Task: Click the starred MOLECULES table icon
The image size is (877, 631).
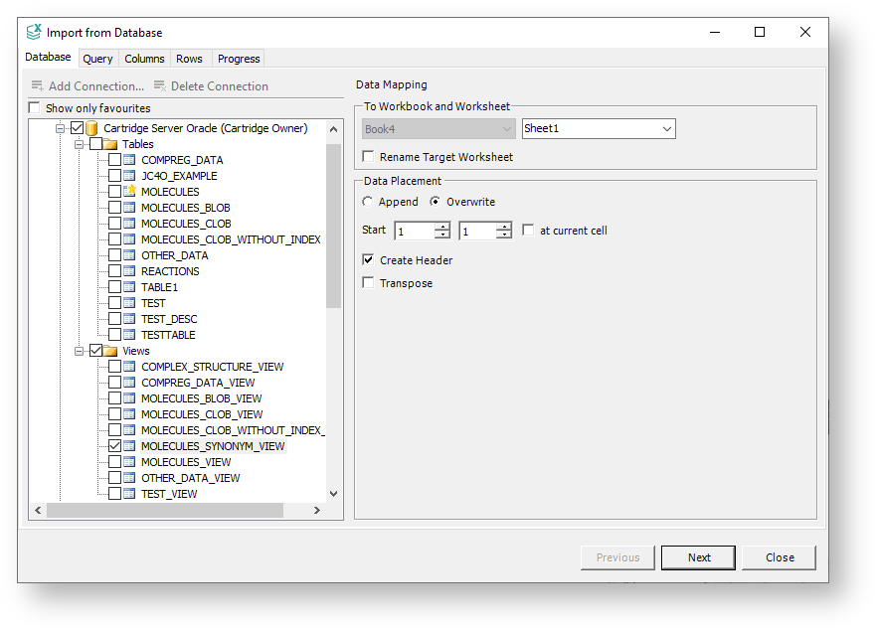Action: (129, 192)
